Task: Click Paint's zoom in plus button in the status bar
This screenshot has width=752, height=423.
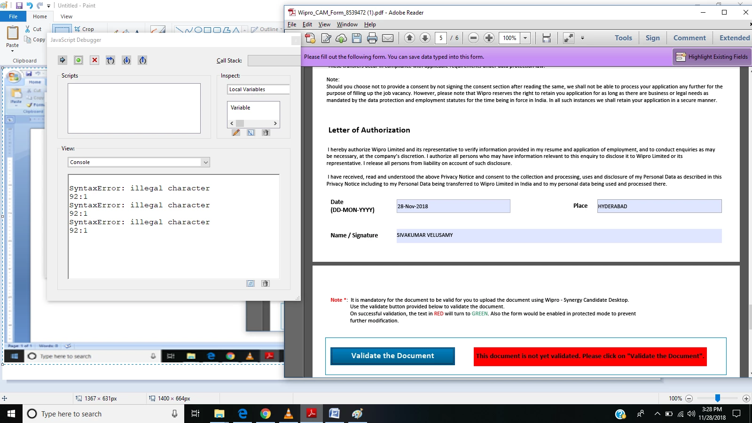Action: [x=746, y=399]
